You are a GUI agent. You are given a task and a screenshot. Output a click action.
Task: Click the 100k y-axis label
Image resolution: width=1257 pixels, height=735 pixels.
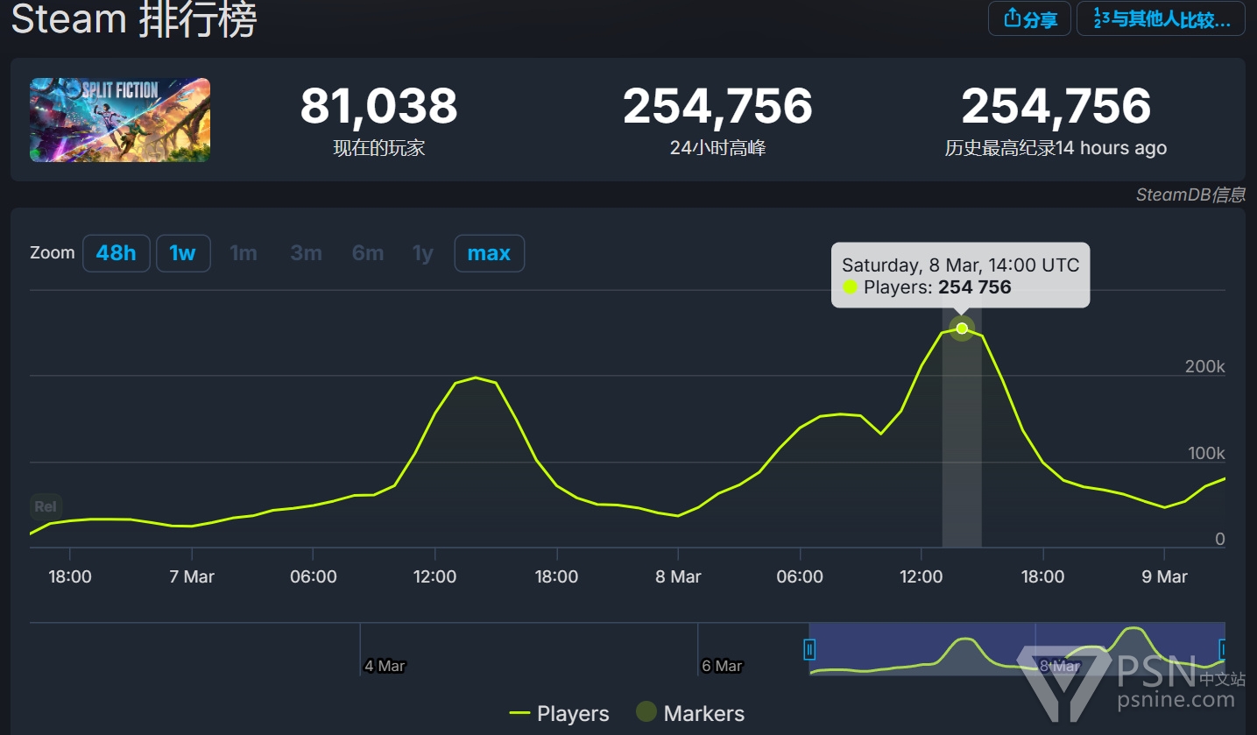[x=1204, y=453]
